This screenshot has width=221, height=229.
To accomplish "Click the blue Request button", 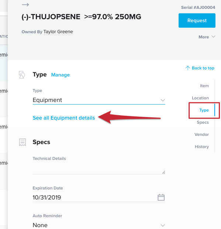I will point(197,20).
